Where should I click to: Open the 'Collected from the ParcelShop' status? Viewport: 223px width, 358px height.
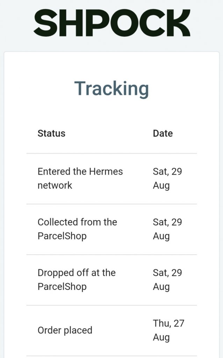coord(77,229)
